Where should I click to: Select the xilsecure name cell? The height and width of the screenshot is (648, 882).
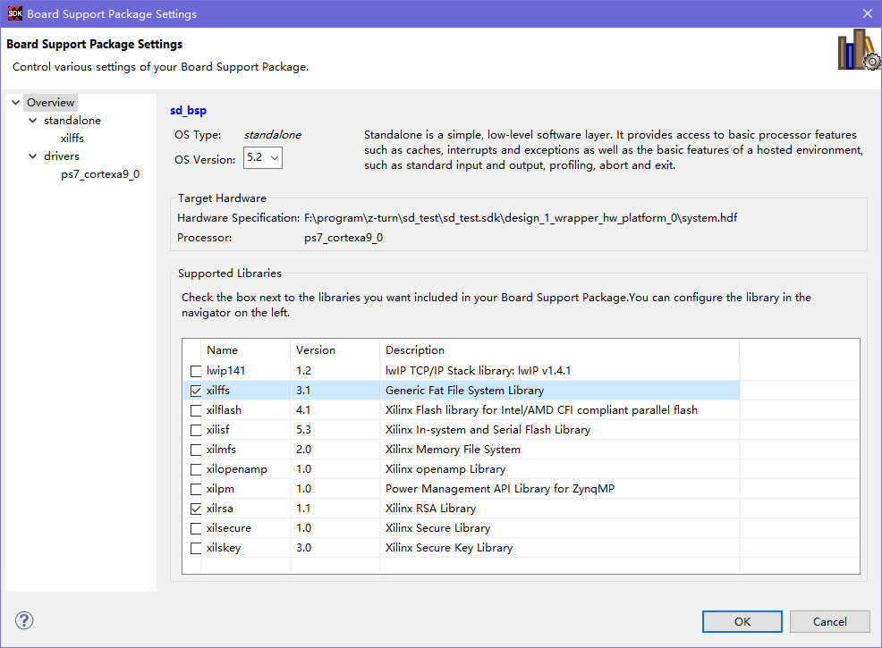coord(228,528)
